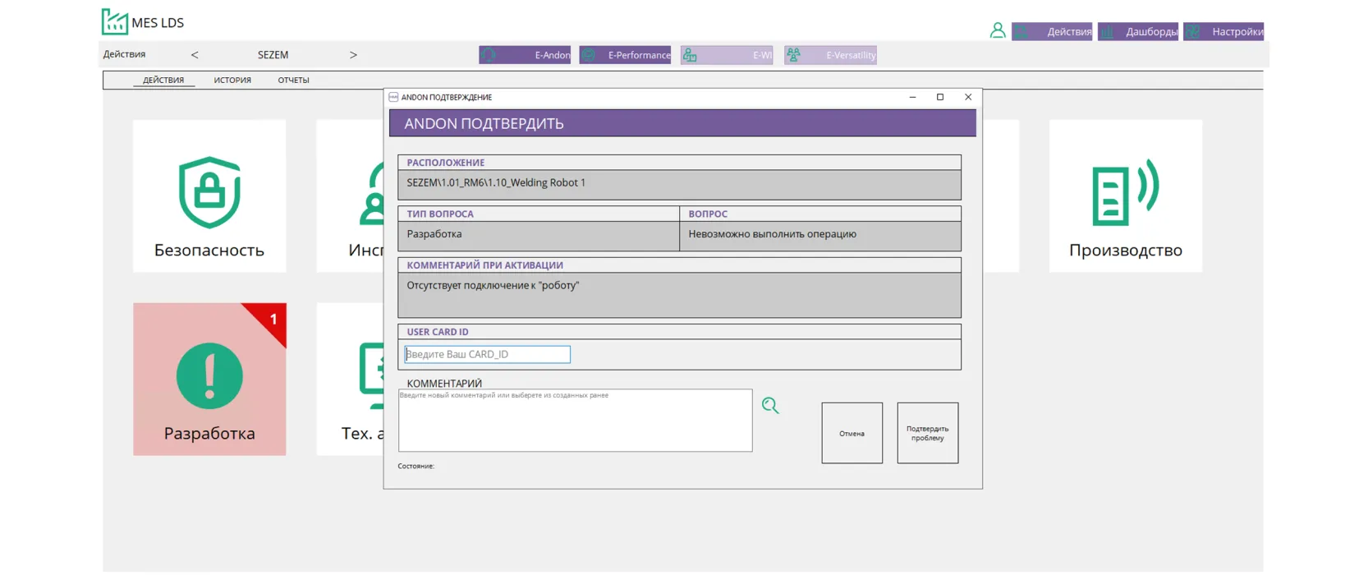Open the Производство tile

[x=1125, y=196]
